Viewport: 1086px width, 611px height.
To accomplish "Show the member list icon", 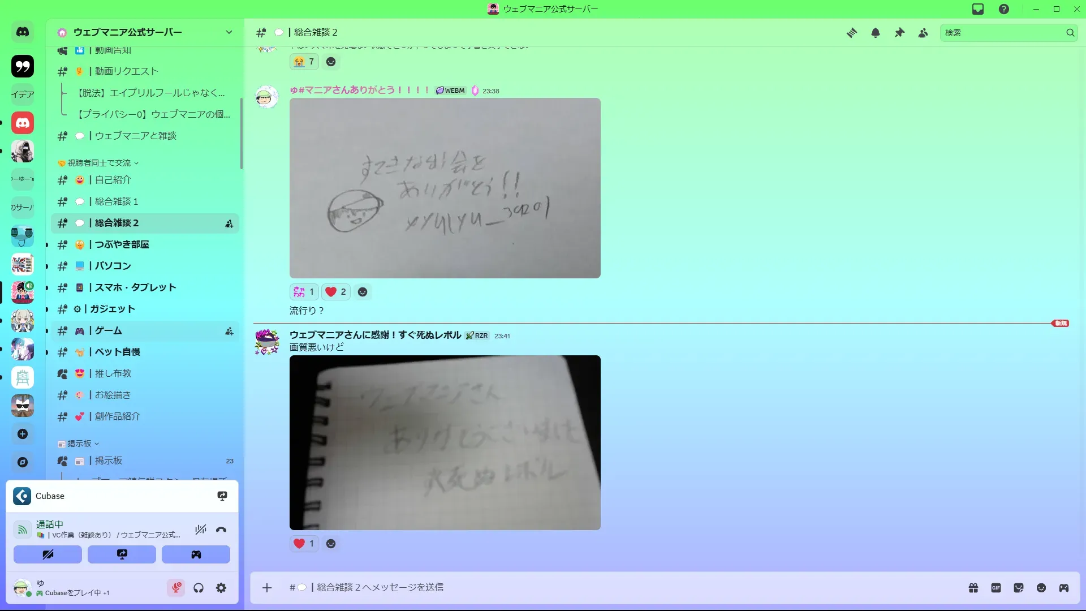I will pos(923,33).
